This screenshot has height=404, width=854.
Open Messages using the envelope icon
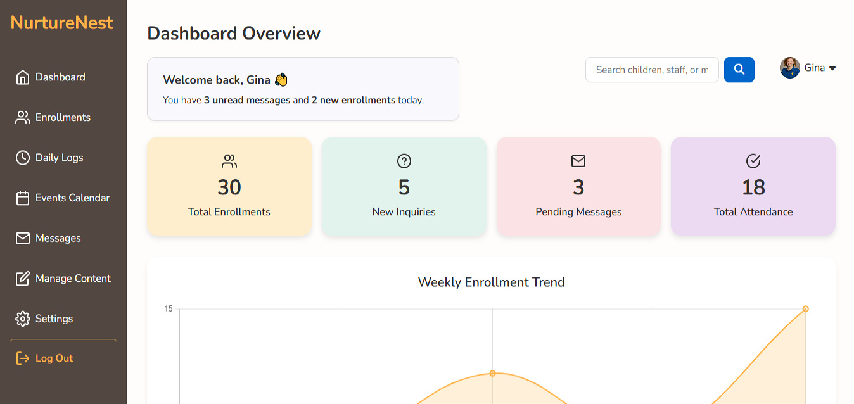tap(23, 238)
